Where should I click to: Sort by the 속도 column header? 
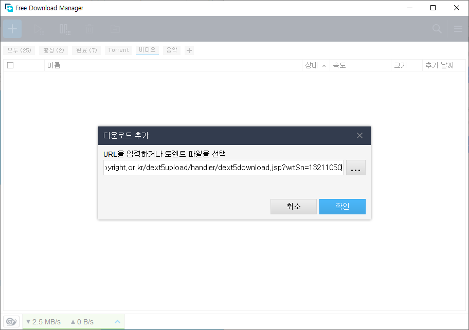[x=360, y=65]
